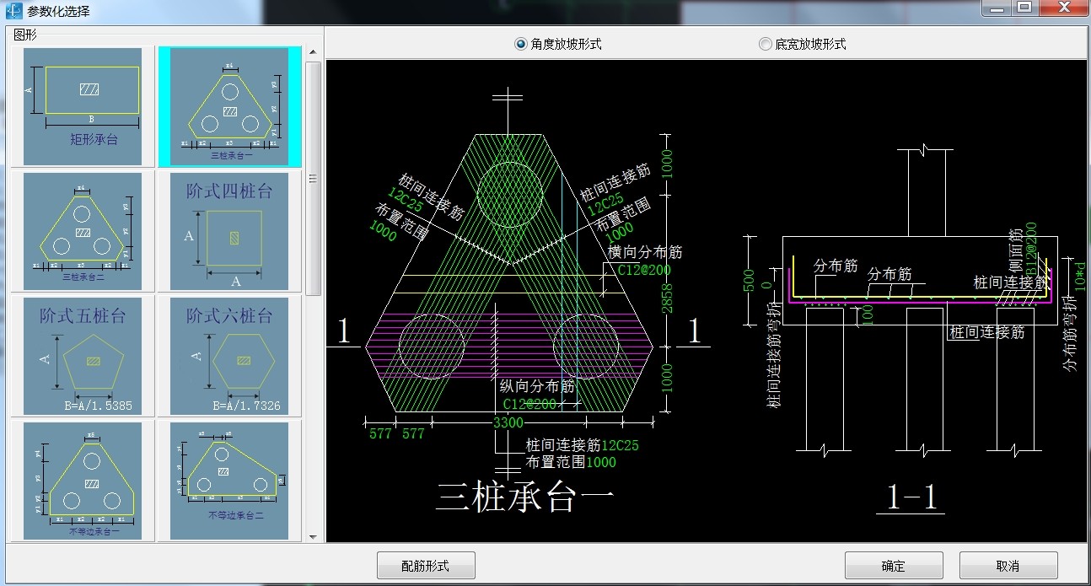Pick the 阶式五桩台 pentagon thumbnail
Viewport: 1091px width, 586px height.
pos(83,355)
